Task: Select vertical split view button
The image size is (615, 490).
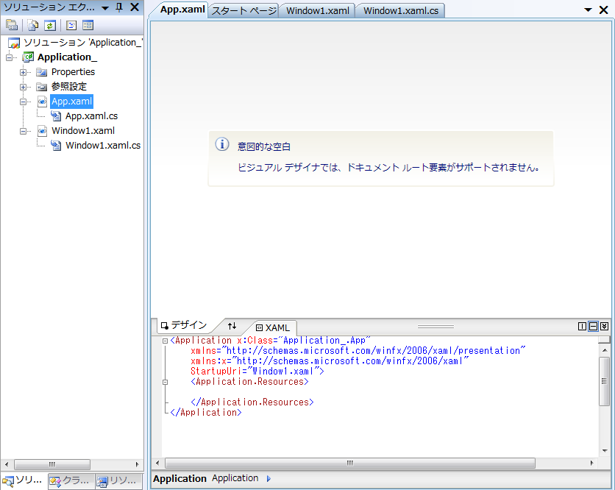Action: [582, 327]
